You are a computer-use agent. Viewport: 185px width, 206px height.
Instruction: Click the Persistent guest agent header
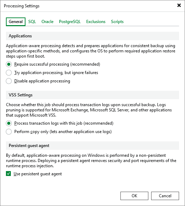(92, 146)
